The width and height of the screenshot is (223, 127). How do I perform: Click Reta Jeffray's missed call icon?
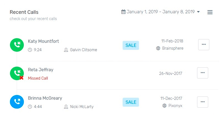point(17,73)
